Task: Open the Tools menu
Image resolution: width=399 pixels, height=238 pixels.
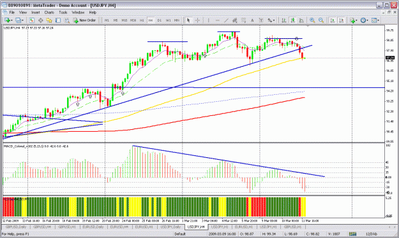Action: pyautogui.click(x=63, y=12)
